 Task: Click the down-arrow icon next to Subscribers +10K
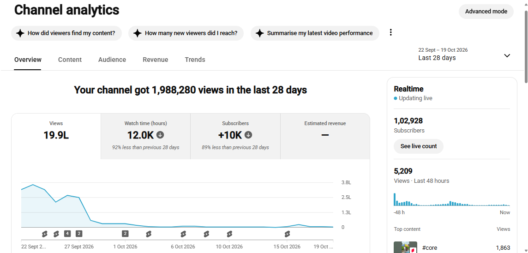click(248, 135)
